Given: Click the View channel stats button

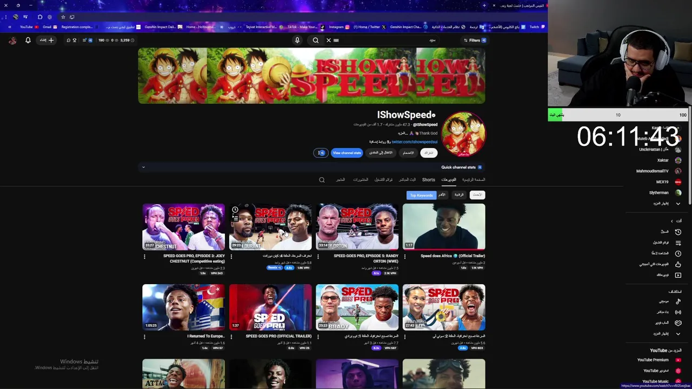Looking at the screenshot, I should 347,153.
